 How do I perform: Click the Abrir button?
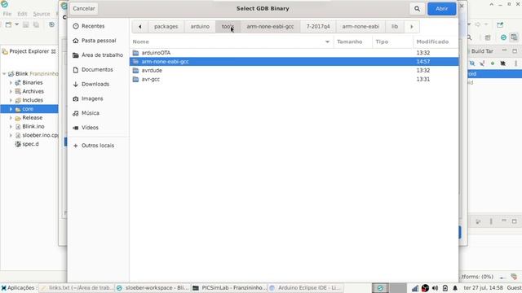[441, 9]
